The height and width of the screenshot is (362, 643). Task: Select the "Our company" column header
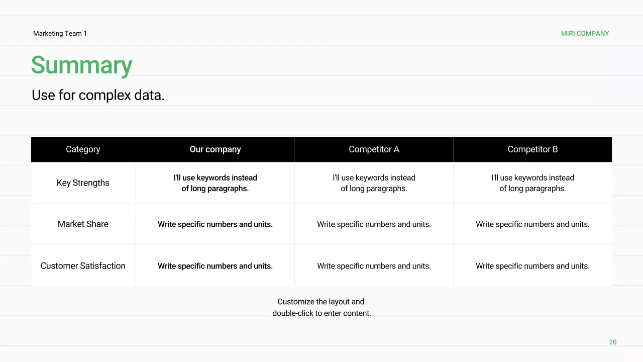[x=215, y=149]
